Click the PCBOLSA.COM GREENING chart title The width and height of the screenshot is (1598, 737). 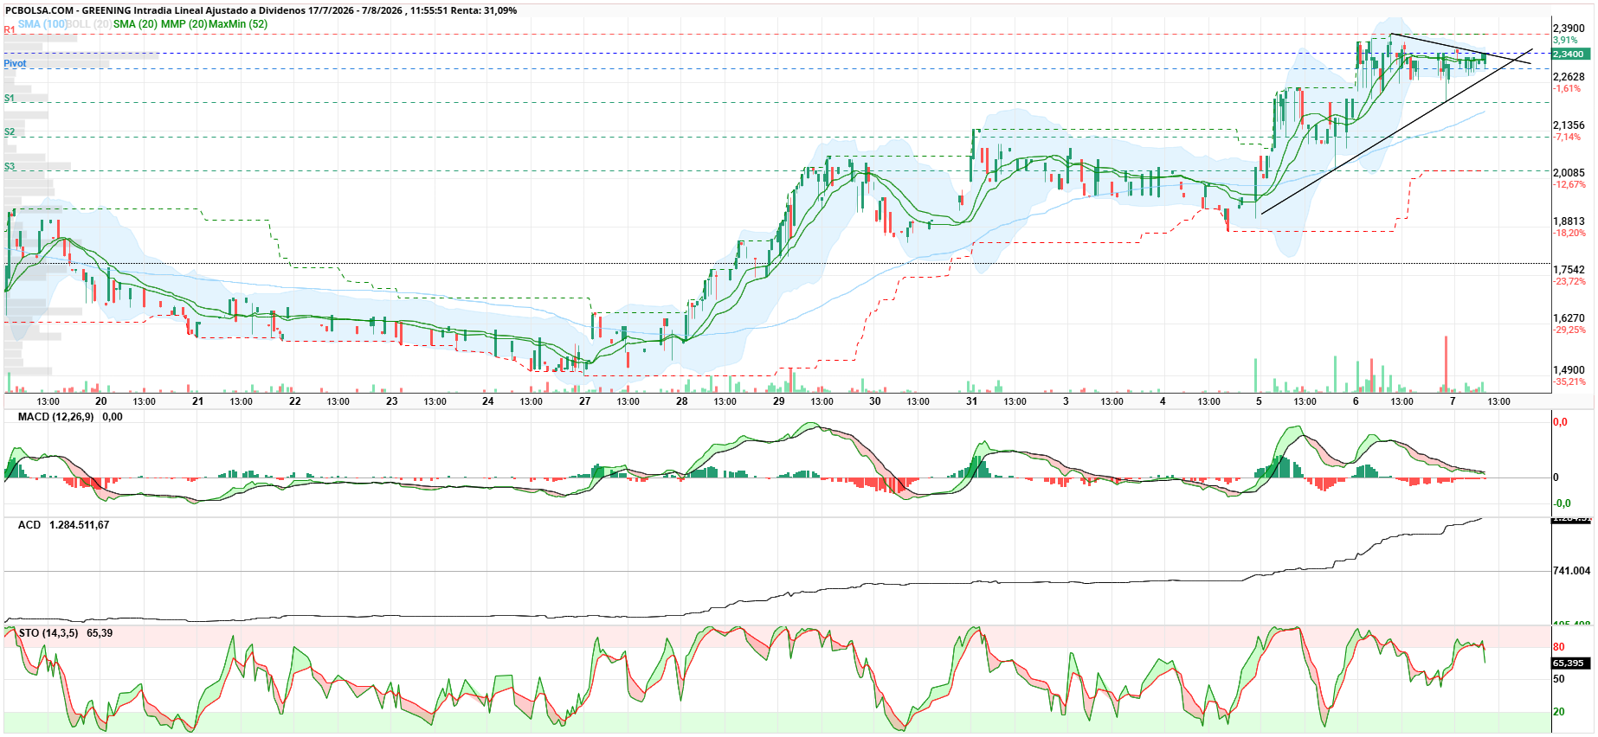(261, 10)
